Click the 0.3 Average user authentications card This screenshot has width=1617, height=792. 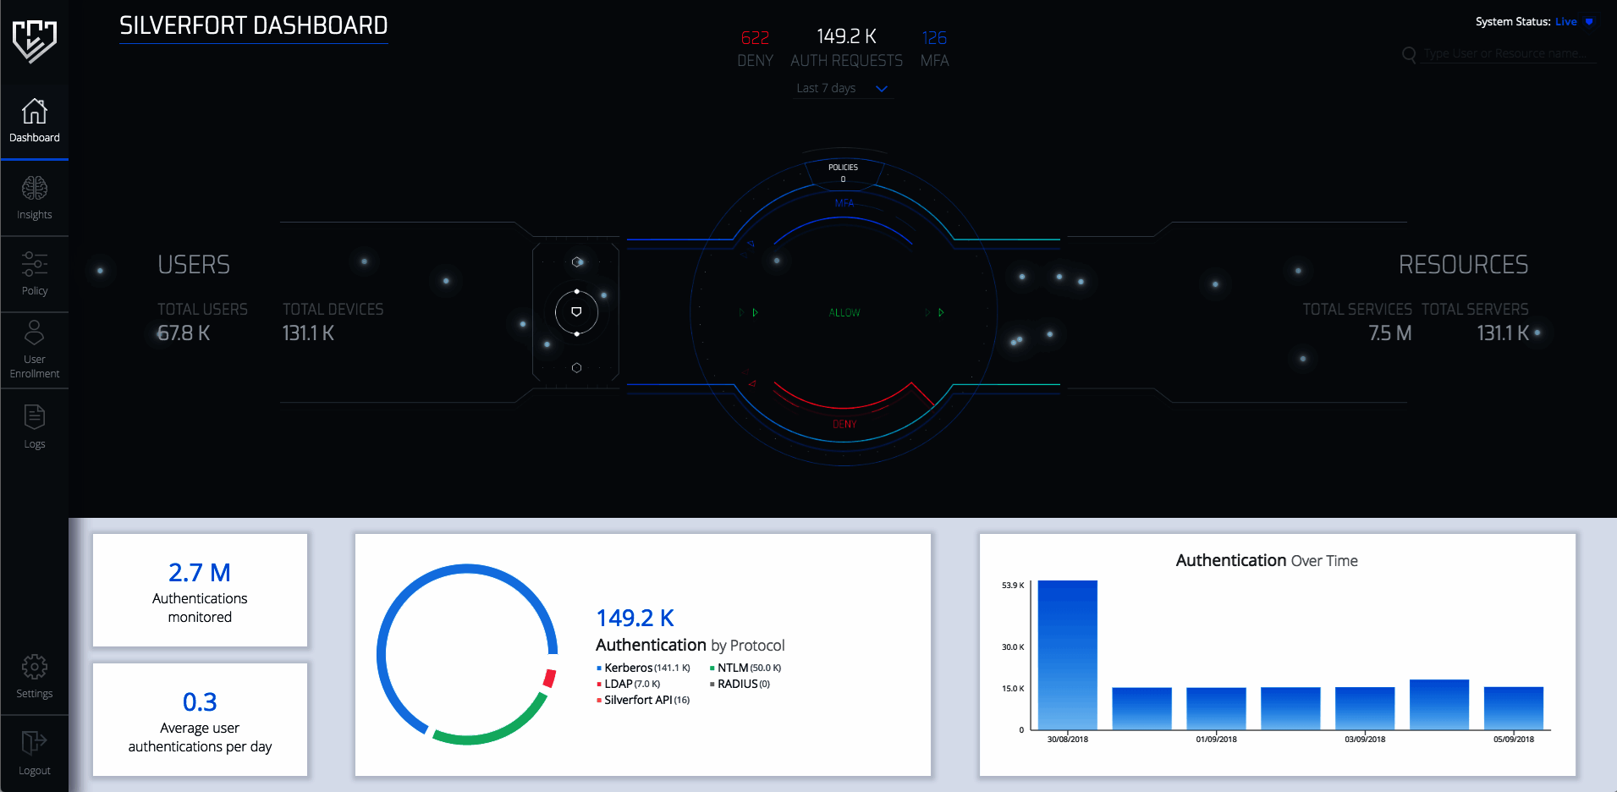[200, 720]
